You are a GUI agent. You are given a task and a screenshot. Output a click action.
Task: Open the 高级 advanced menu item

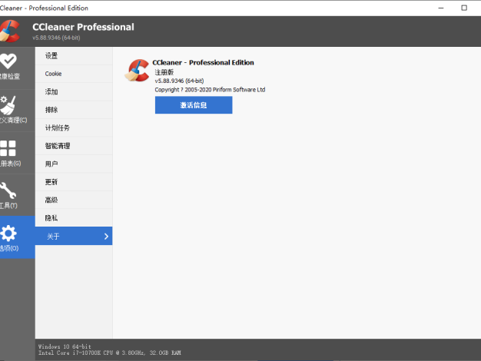point(74,200)
